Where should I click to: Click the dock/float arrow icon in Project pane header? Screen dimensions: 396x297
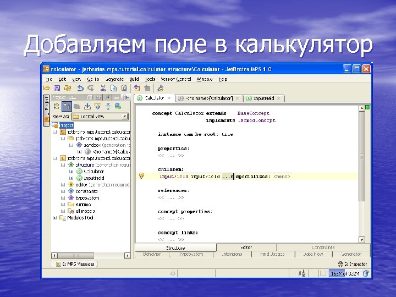pos(125,97)
